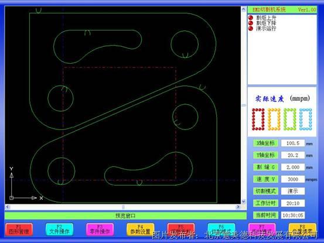
Task: Click the horizontal scrollbar right arrow
Action: click(238, 207)
